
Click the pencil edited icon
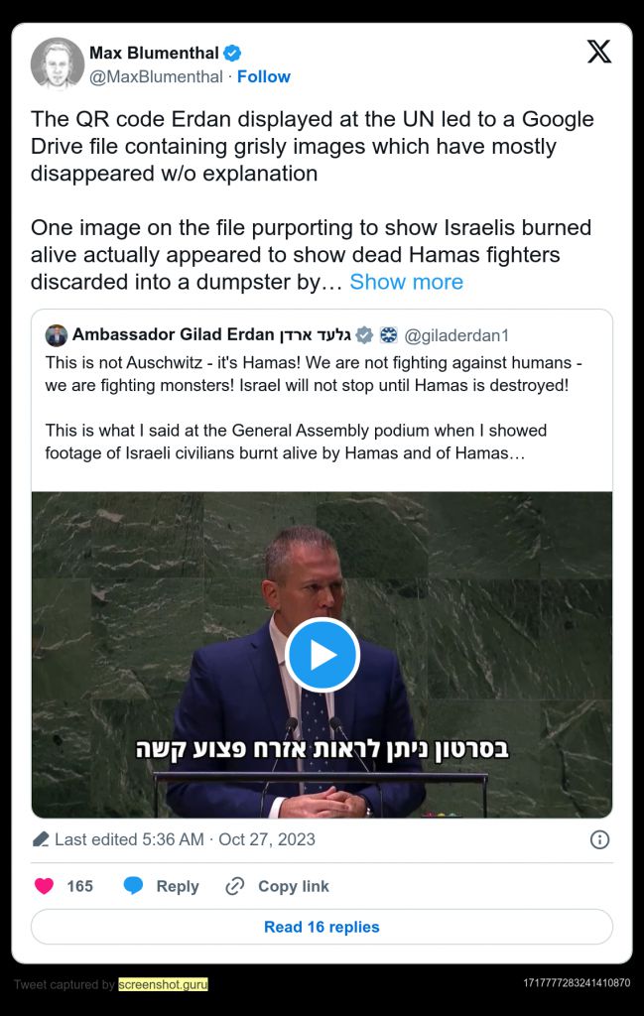tap(40, 839)
